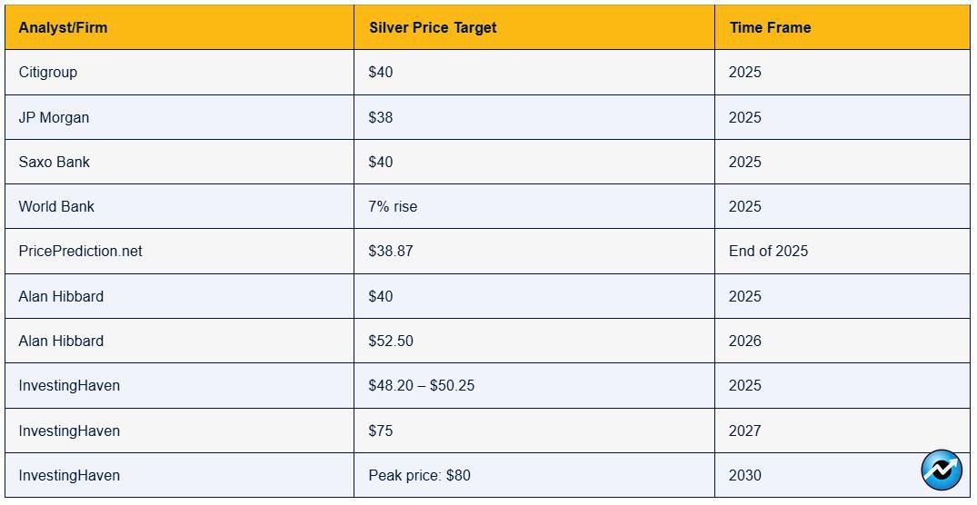Click the $52.50 price target cell
Screen dimensions: 977x505
pyautogui.click(x=534, y=341)
